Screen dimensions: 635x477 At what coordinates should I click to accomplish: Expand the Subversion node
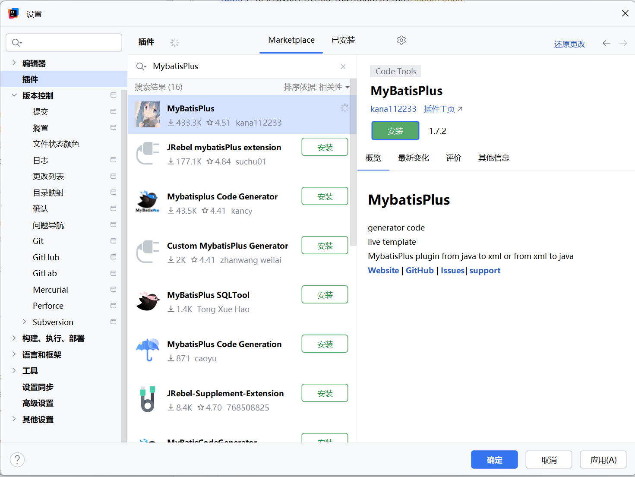click(24, 322)
